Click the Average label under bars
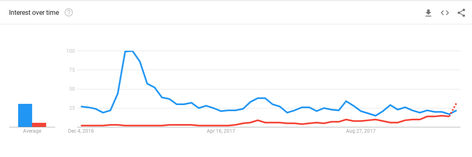472x157 pixels. pyautogui.click(x=32, y=131)
